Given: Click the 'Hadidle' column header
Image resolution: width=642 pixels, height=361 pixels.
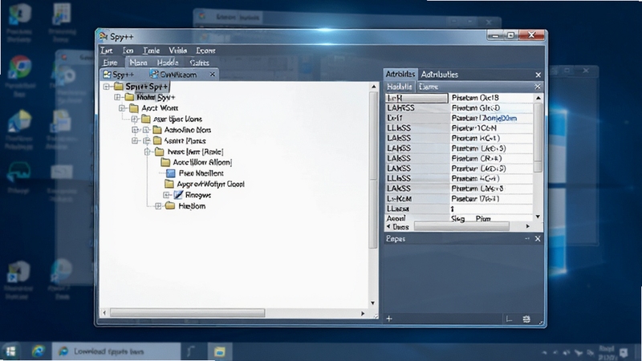Looking at the screenshot, I should [x=400, y=87].
